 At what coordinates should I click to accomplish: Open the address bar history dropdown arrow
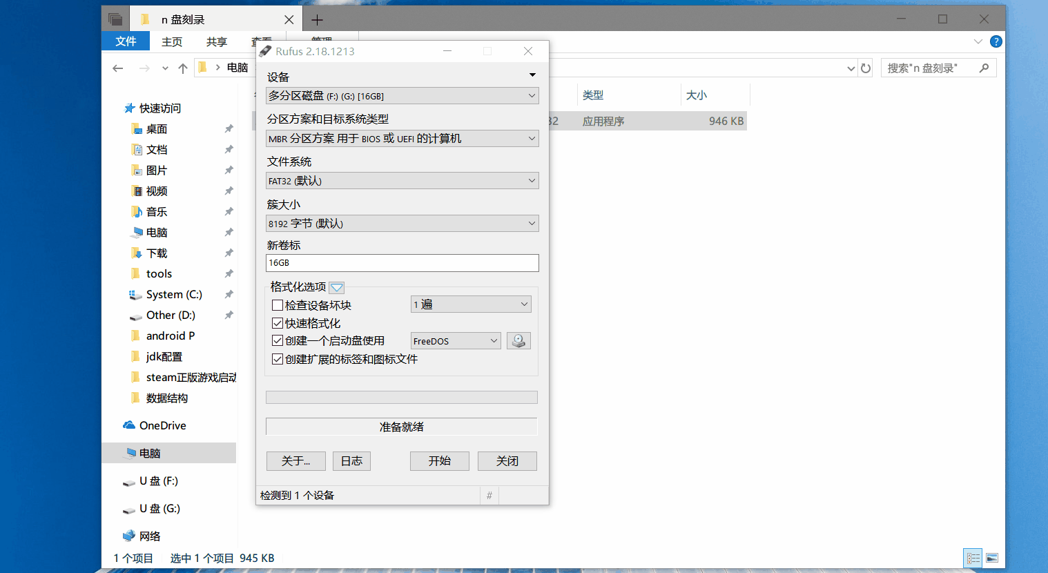click(851, 68)
